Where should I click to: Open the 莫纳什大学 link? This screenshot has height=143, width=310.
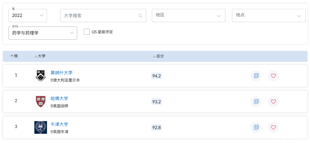click(x=61, y=73)
